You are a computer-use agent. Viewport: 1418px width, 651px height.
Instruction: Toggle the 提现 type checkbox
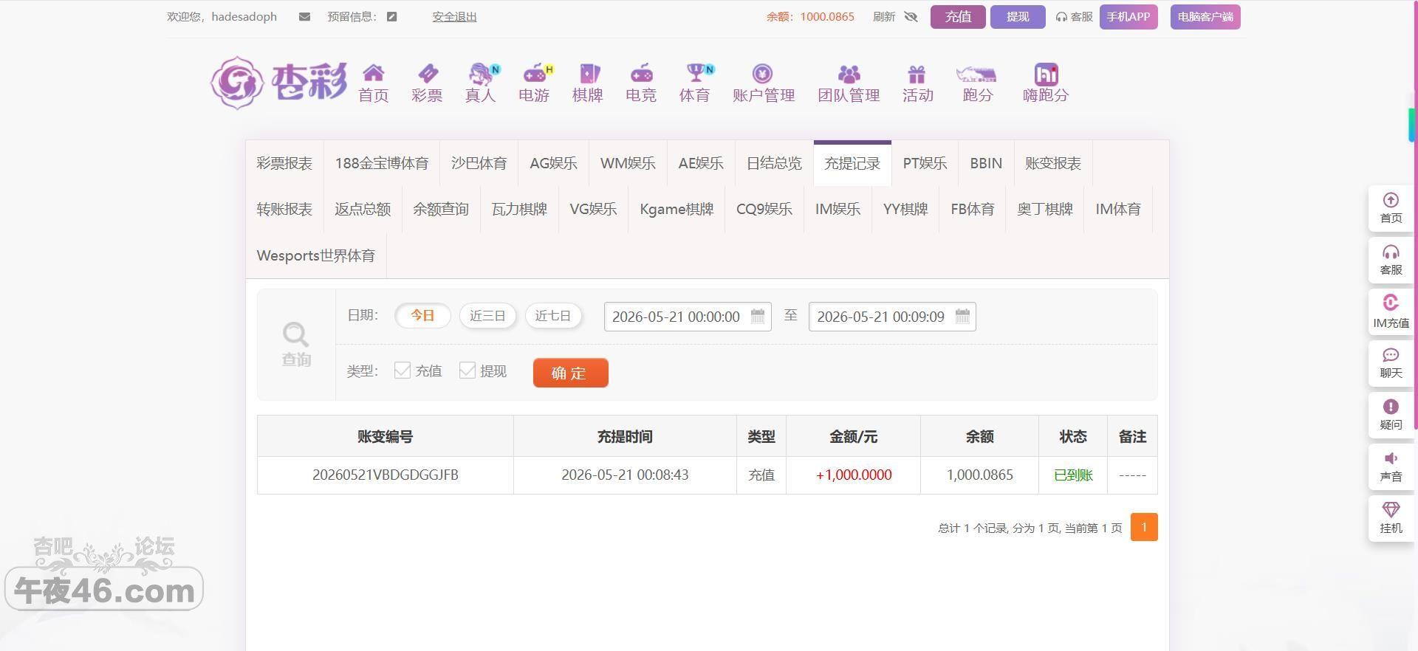tap(467, 371)
